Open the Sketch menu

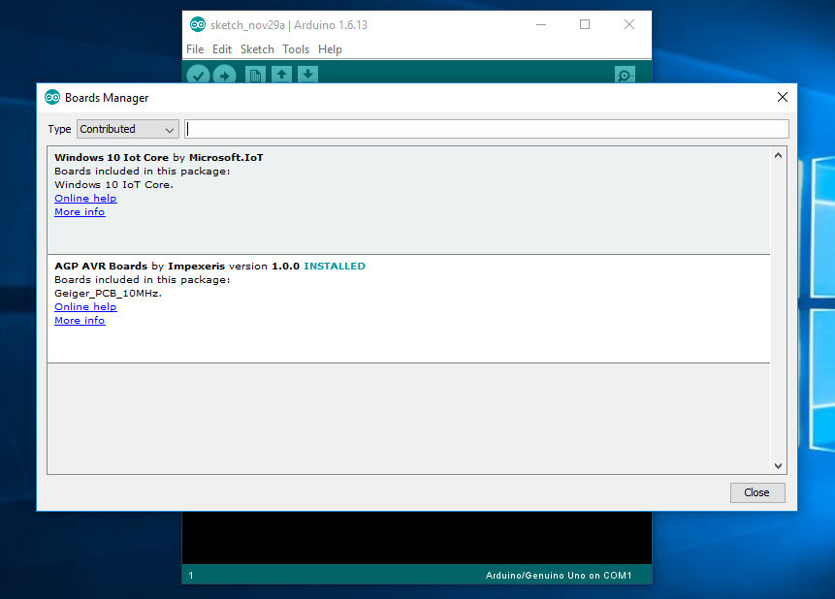[257, 49]
